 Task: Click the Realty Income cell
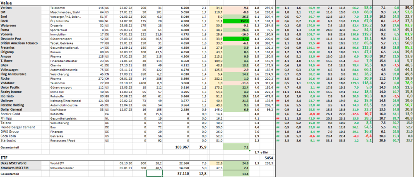click(21, 92)
